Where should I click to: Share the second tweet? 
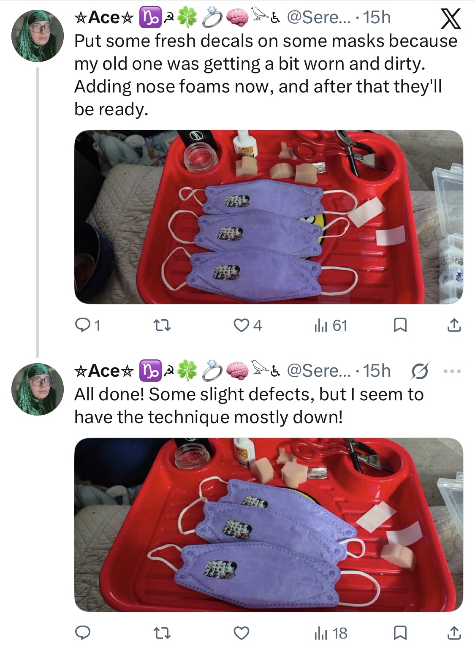pos(454,633)
